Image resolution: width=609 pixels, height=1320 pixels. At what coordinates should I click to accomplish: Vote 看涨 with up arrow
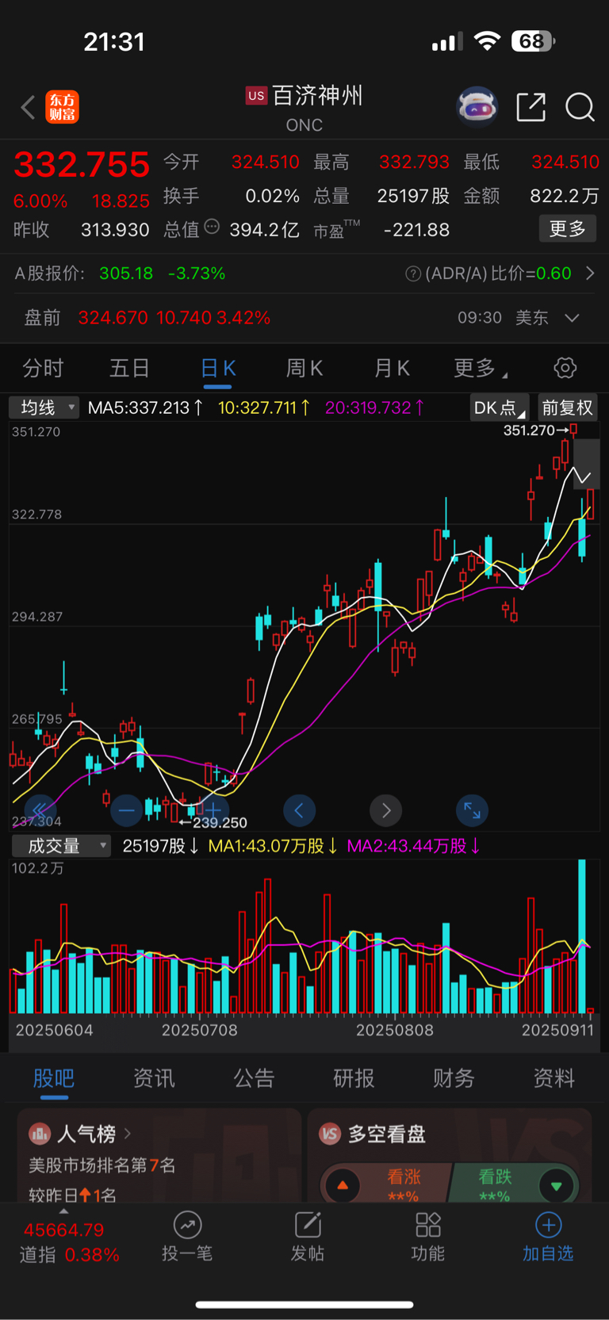click(x=343, y=1185)
